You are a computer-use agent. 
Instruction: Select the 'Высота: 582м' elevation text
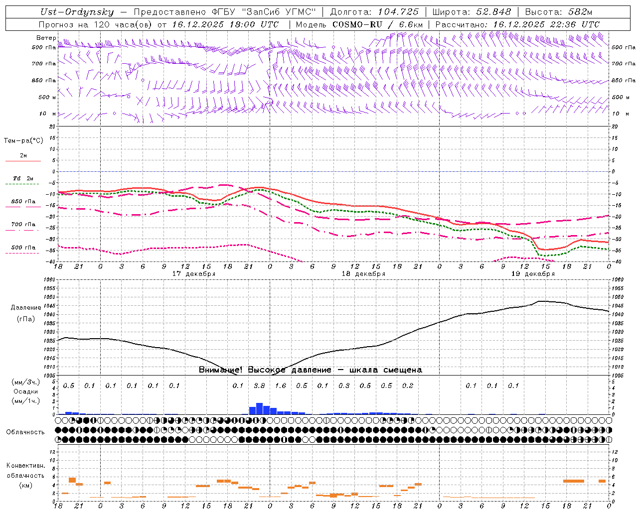(559, 12)
